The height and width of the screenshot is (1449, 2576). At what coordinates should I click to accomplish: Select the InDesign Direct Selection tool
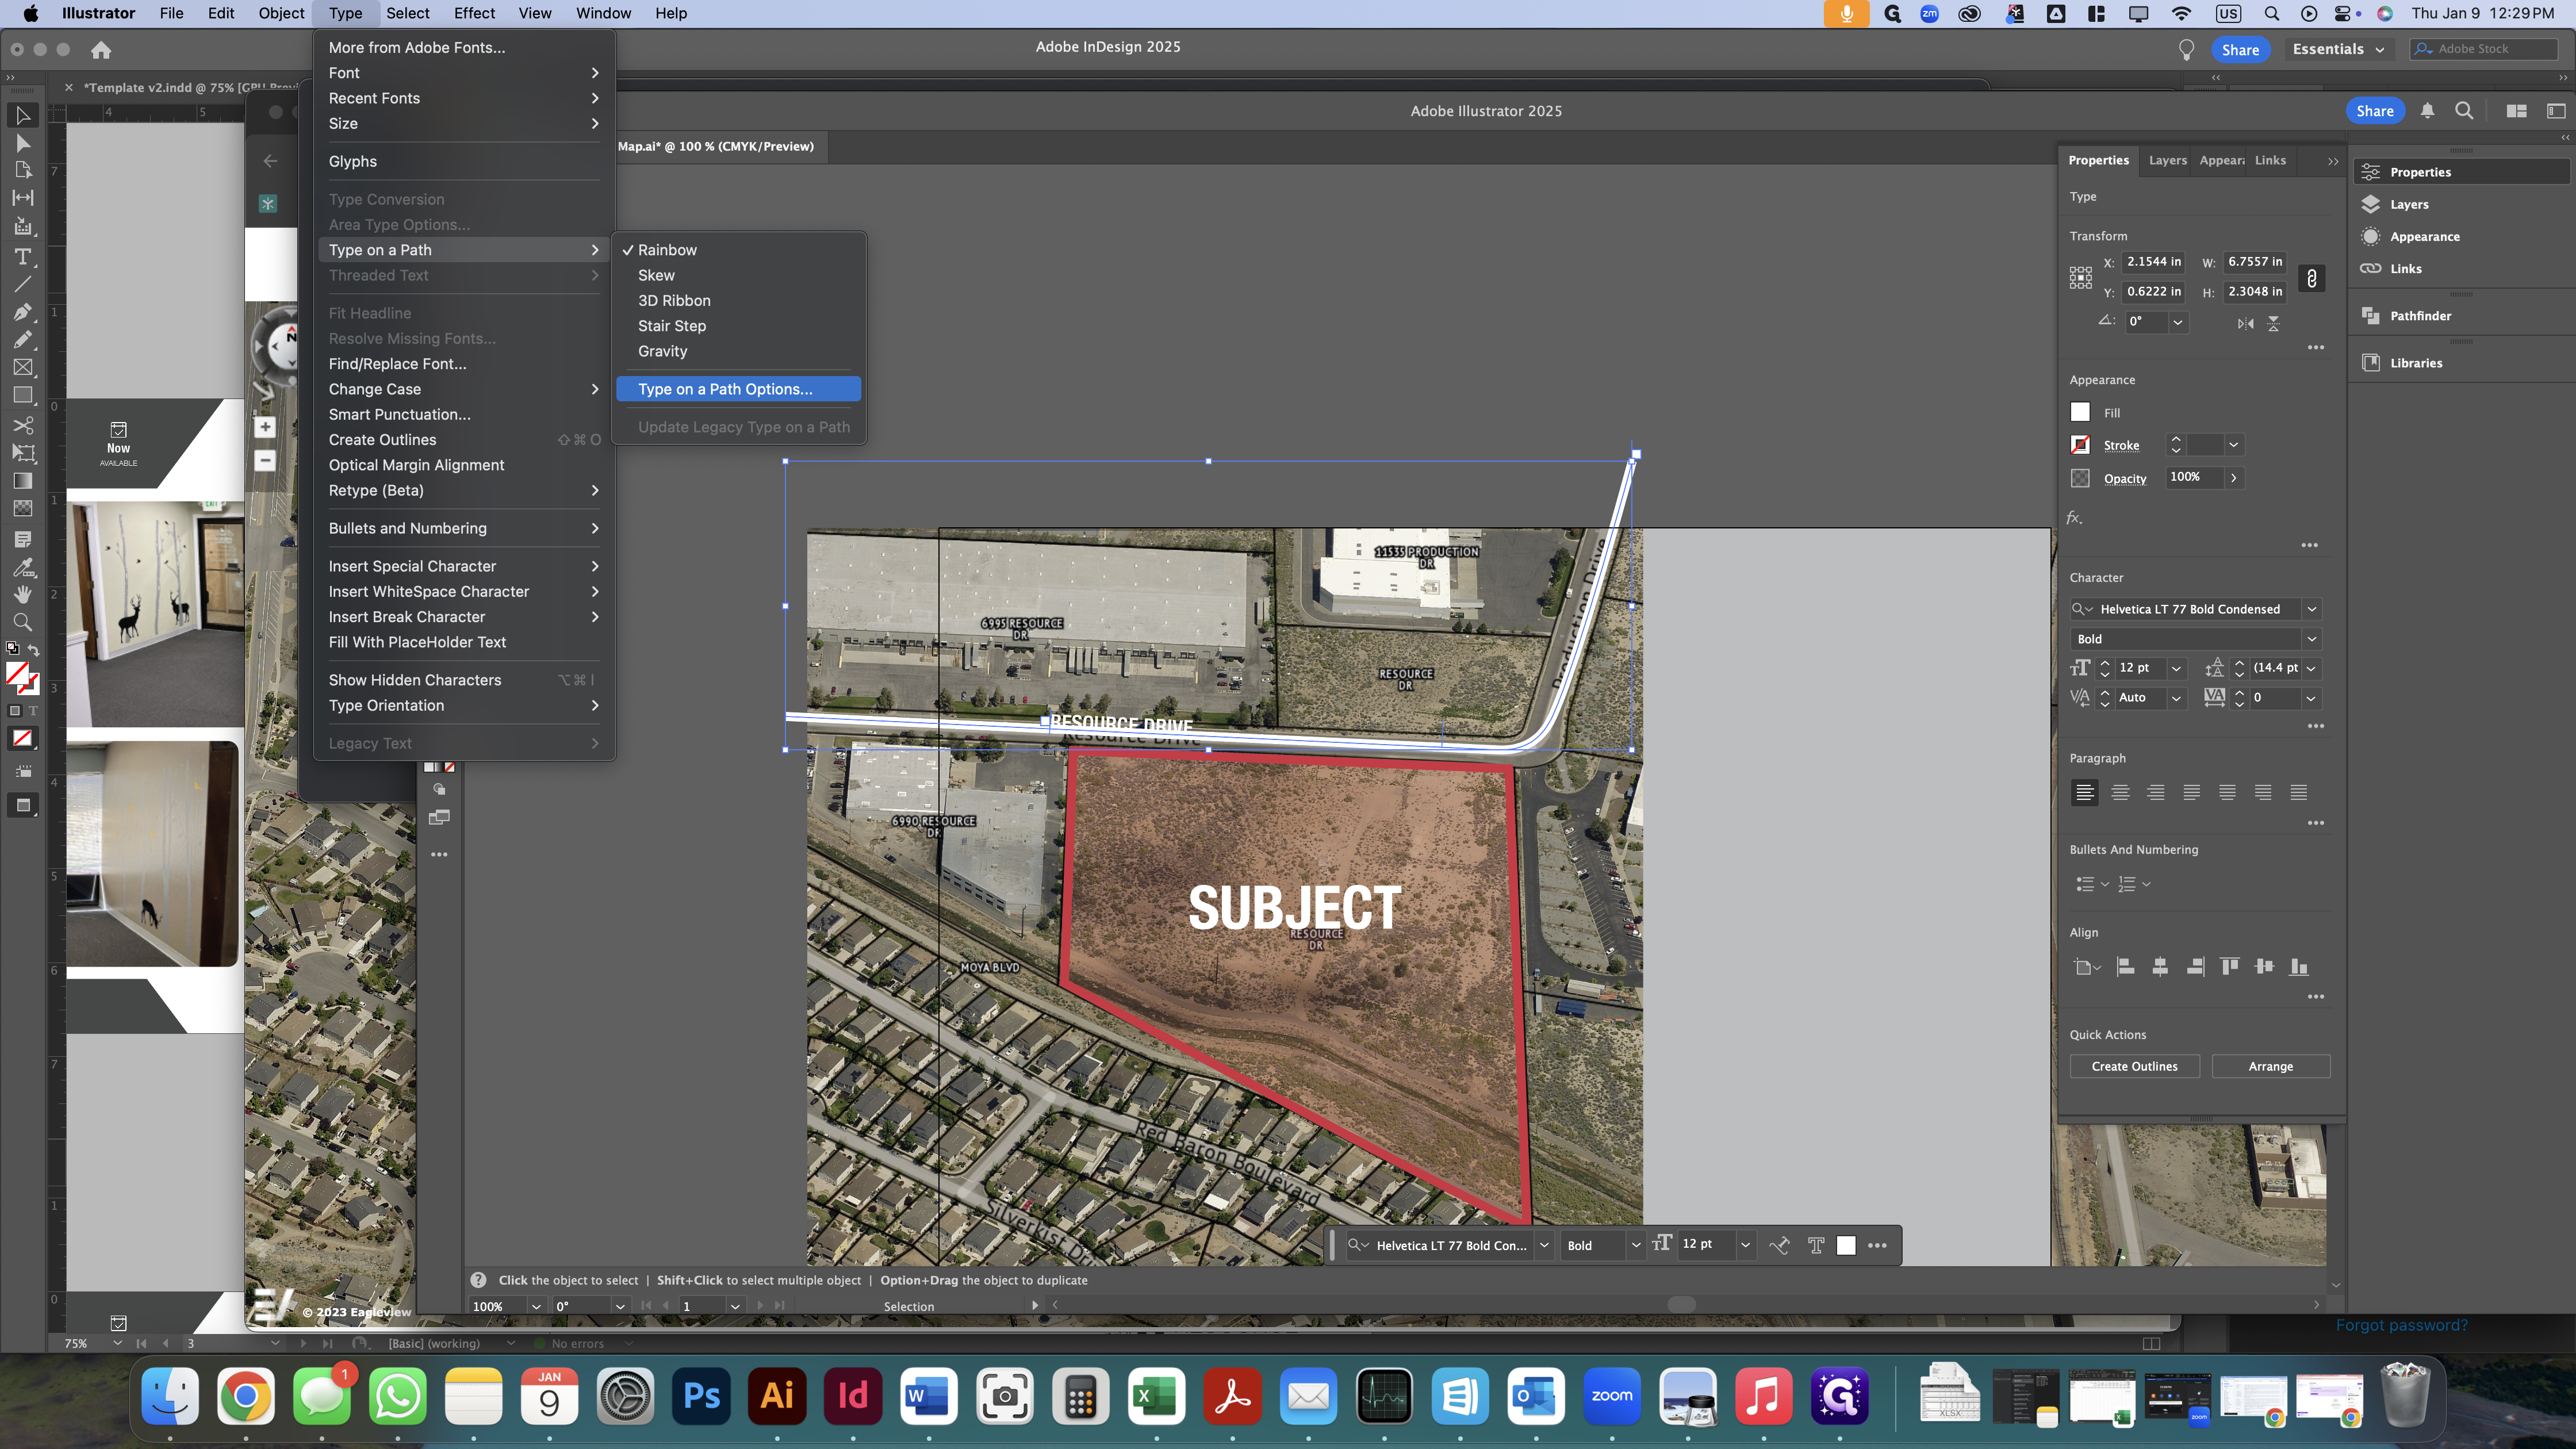pos(23,143)
